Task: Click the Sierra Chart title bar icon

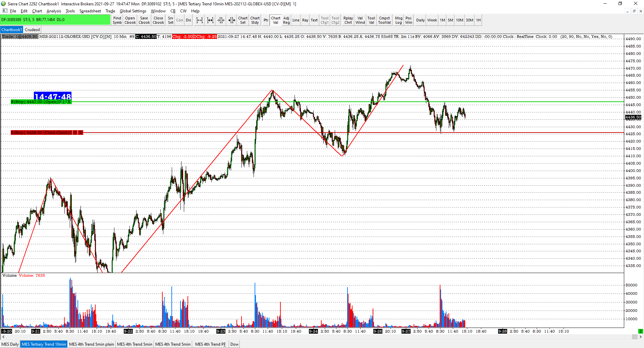Action: pyautogui.click(x=3, y=4)
